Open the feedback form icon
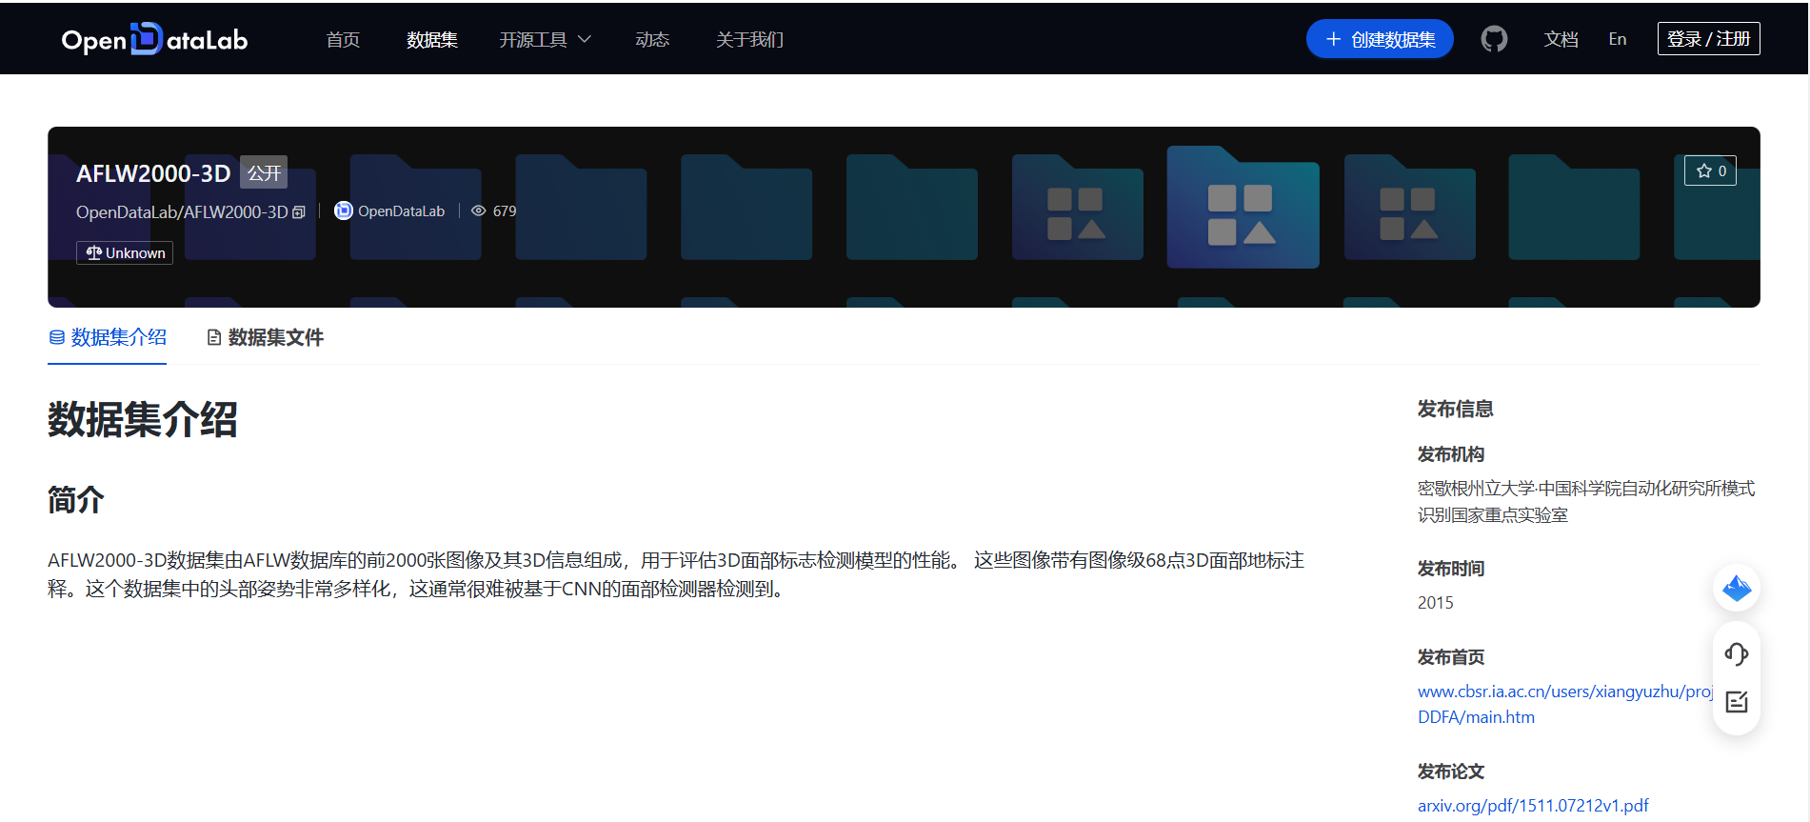The height and width of the screenshot is (822, 1810). pos(1737,702)
